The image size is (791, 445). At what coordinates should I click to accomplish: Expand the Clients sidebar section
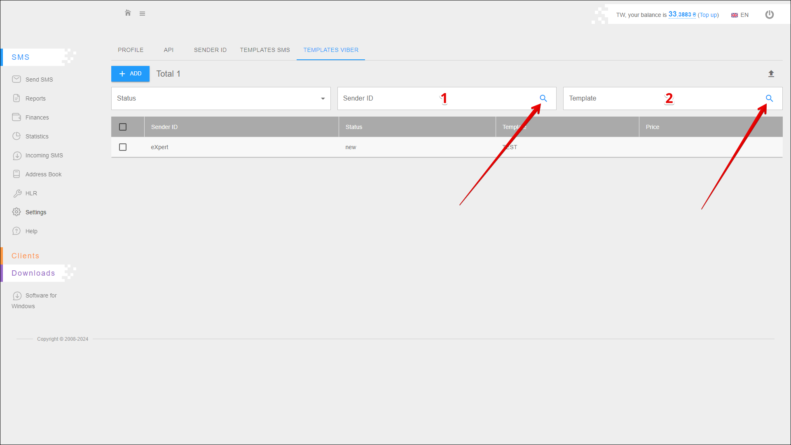[x=26, y=256]
